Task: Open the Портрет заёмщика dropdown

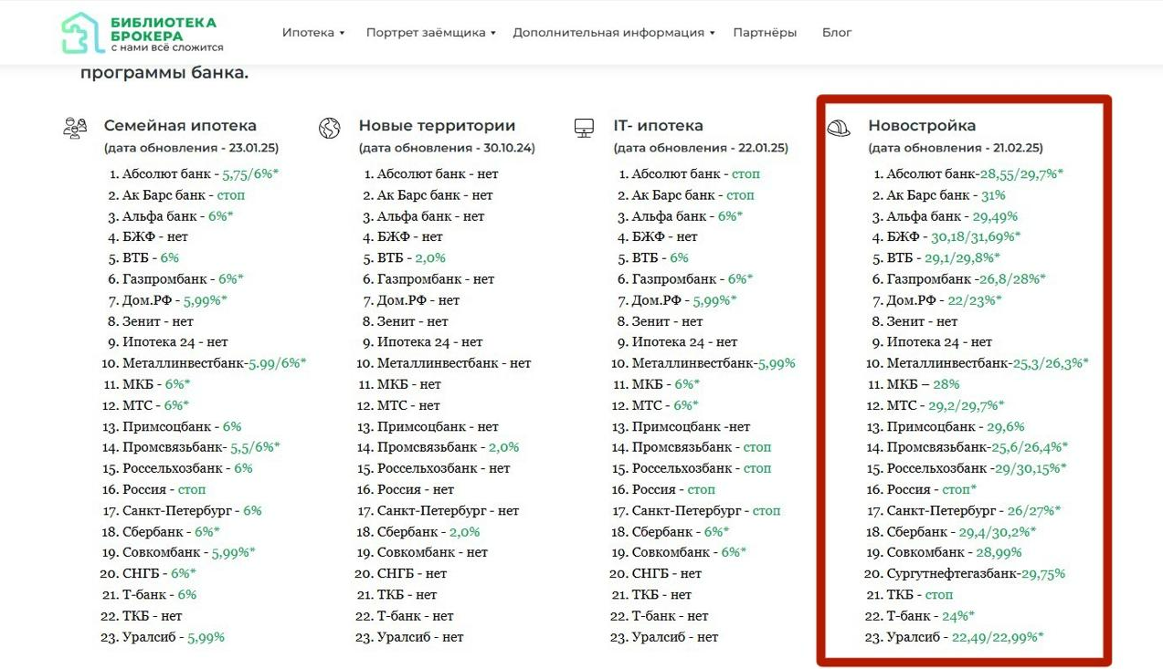Action: (430, 33)
